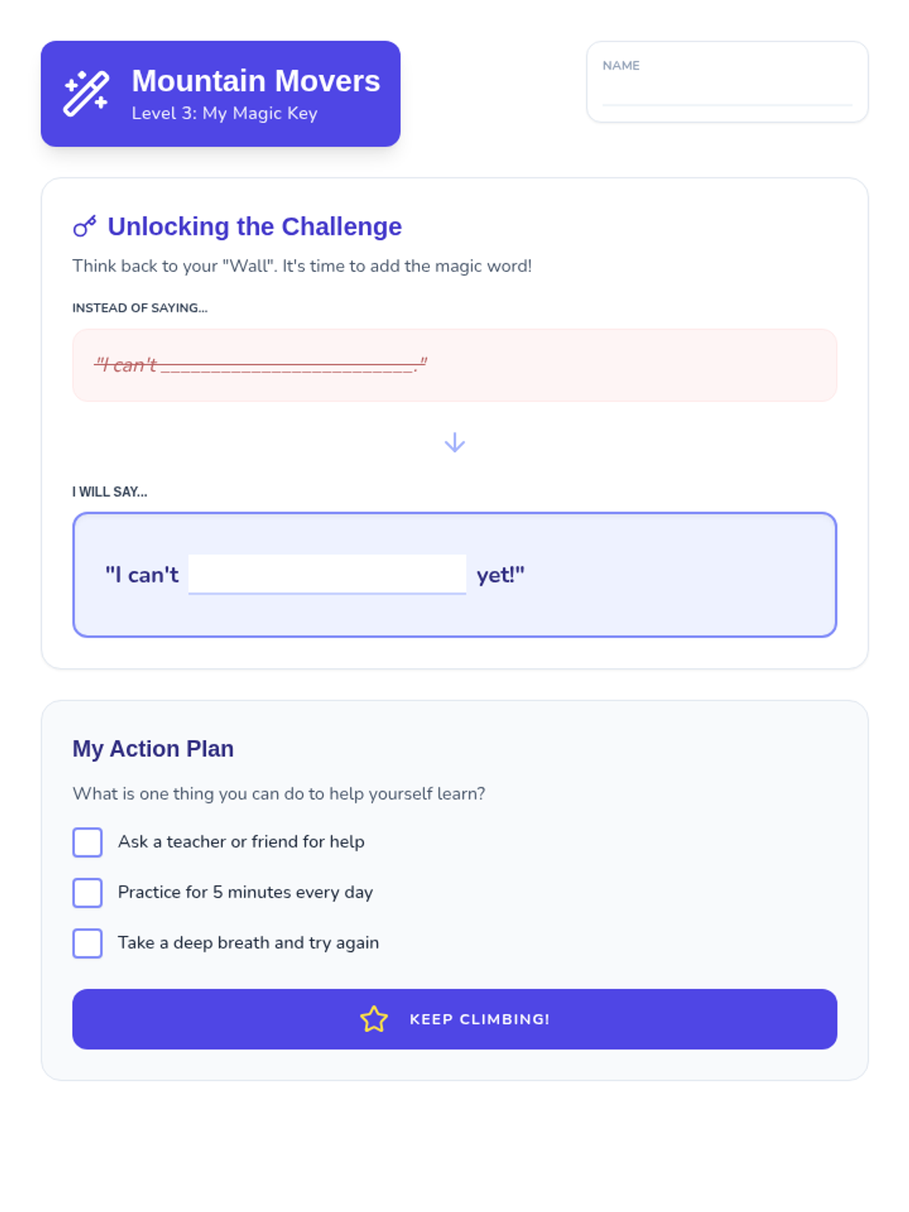Image resolution: width=909 pixels, height=1212 pixels.
Task: Click the star icon on Keep Climbing
Action: coord(374,1019)
